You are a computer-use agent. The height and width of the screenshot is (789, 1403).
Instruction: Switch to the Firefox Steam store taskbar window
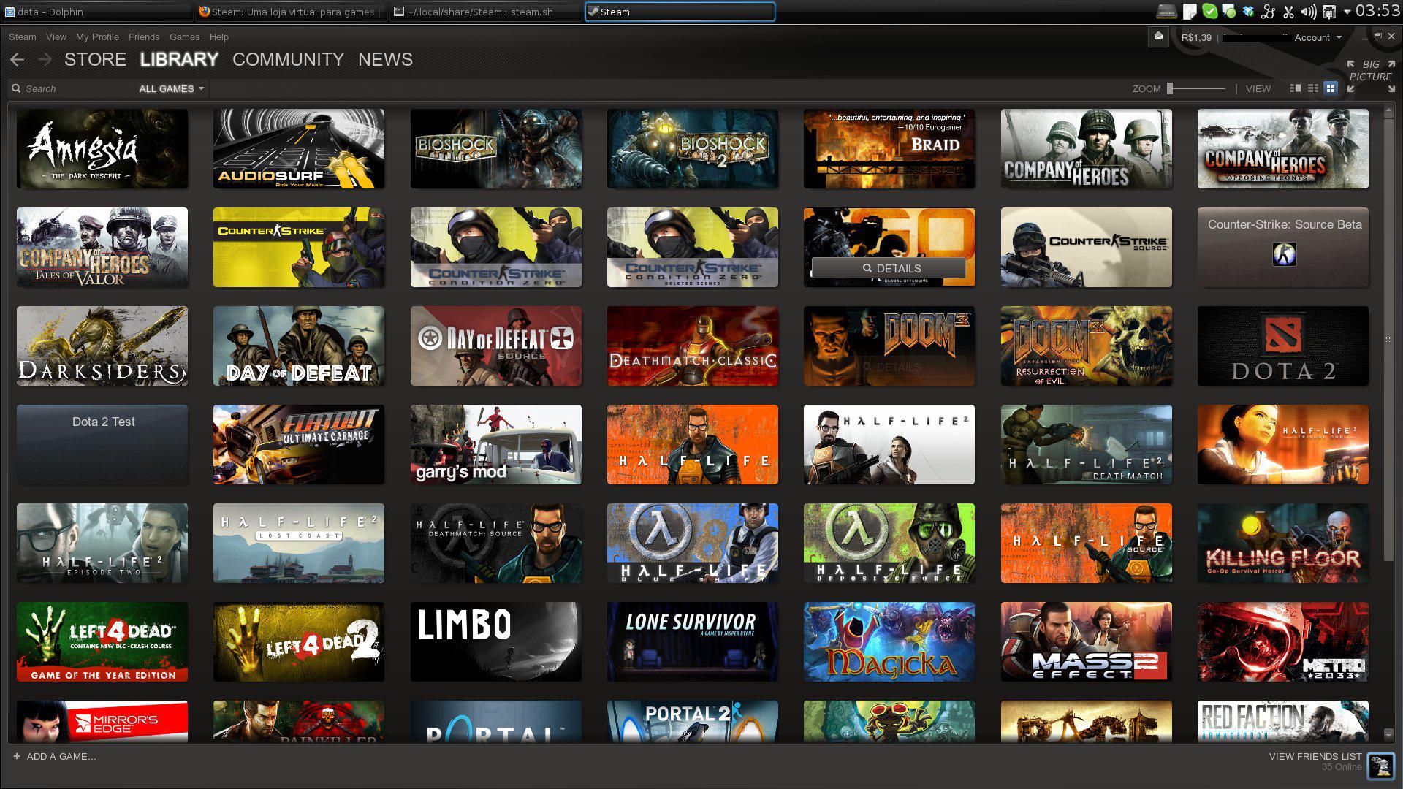(x=290, y=12)
